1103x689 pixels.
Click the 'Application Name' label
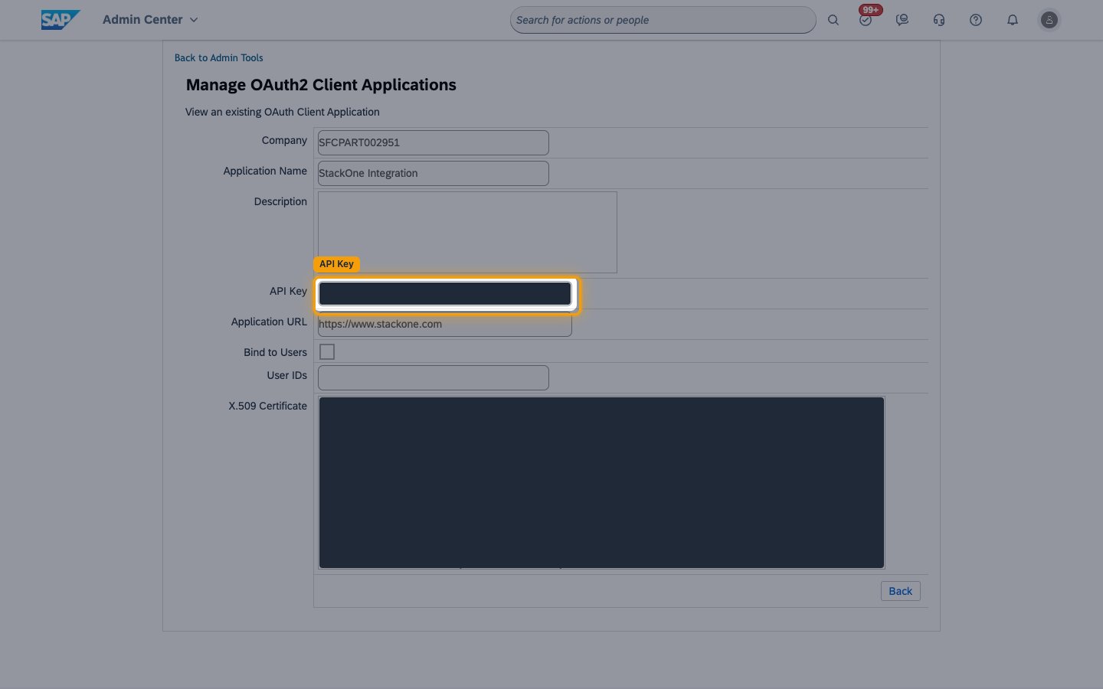(265, 171)
